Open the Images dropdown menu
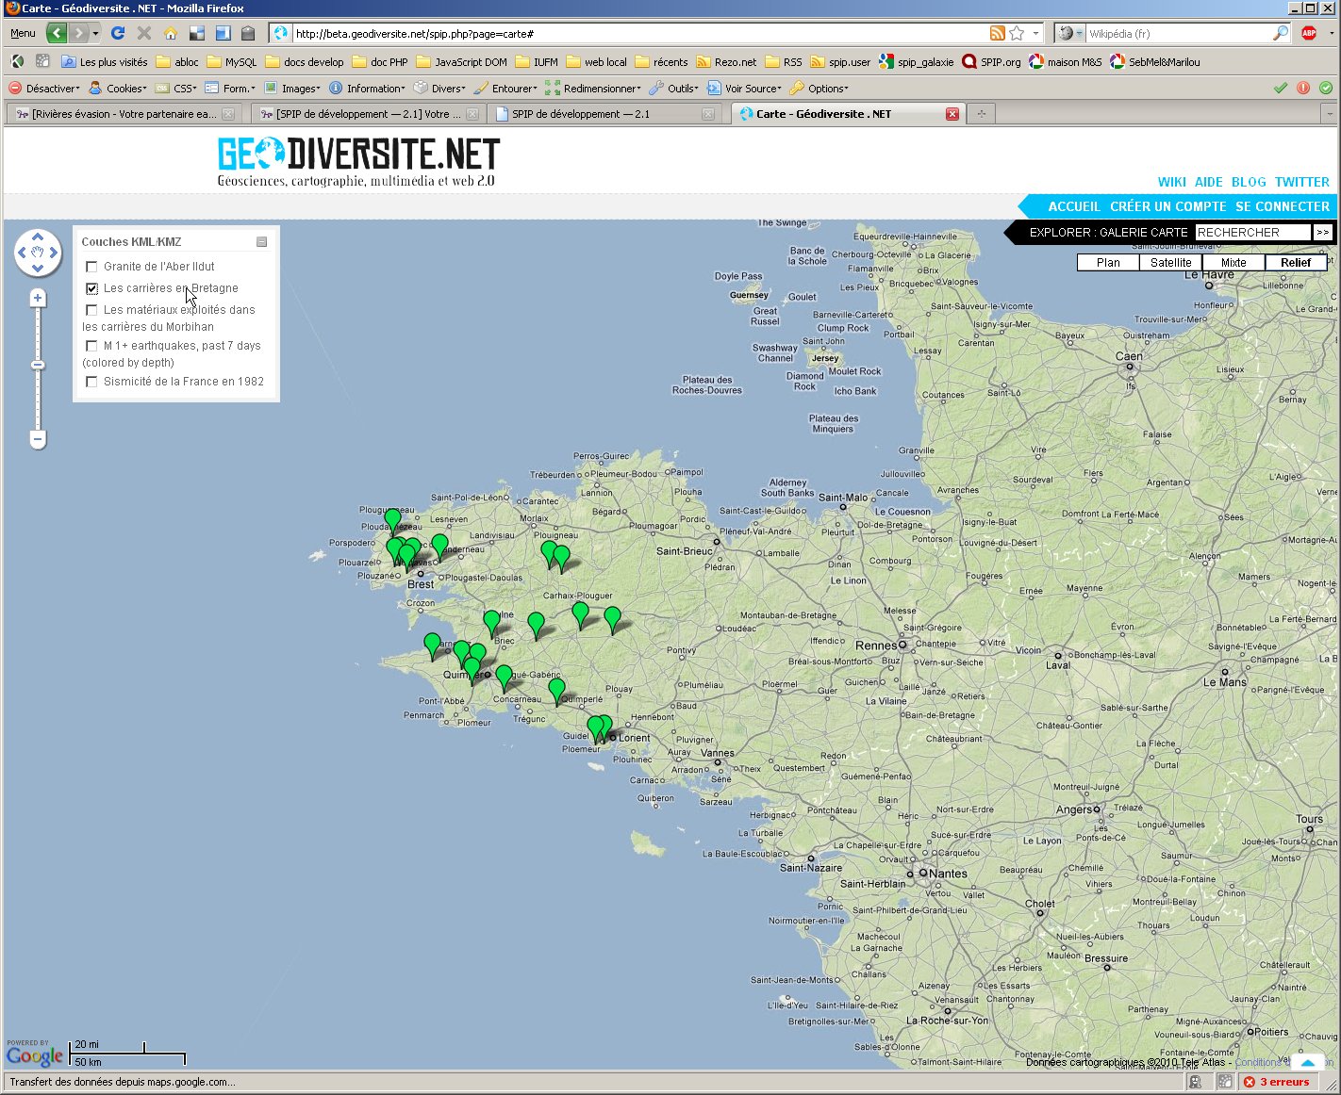 click(x=291, y=89)
